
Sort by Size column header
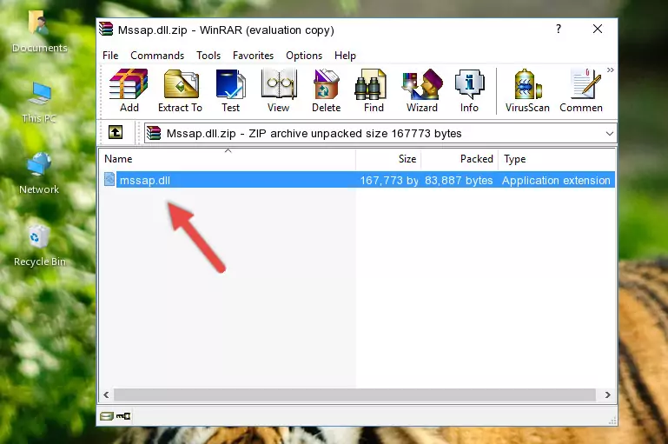tap(388, 159)
